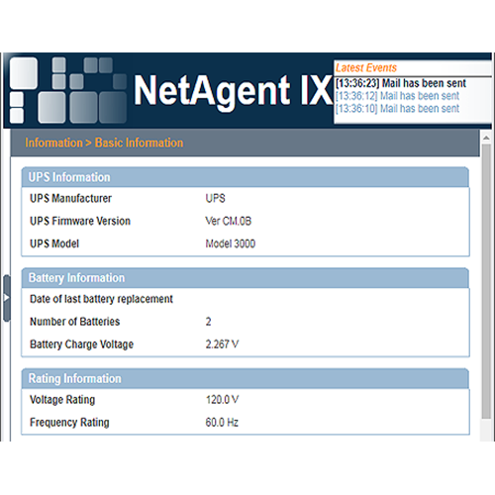Click the value Model 3000
Image resolution: width=495 pixels, height=495 pixels.
click(x=231, y=244)
